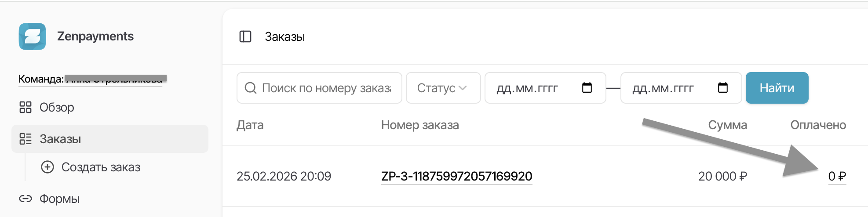The height and width of the screenshot is (217, 868).
Task: Toggle the sidebar panel icon
Action: 245,36
